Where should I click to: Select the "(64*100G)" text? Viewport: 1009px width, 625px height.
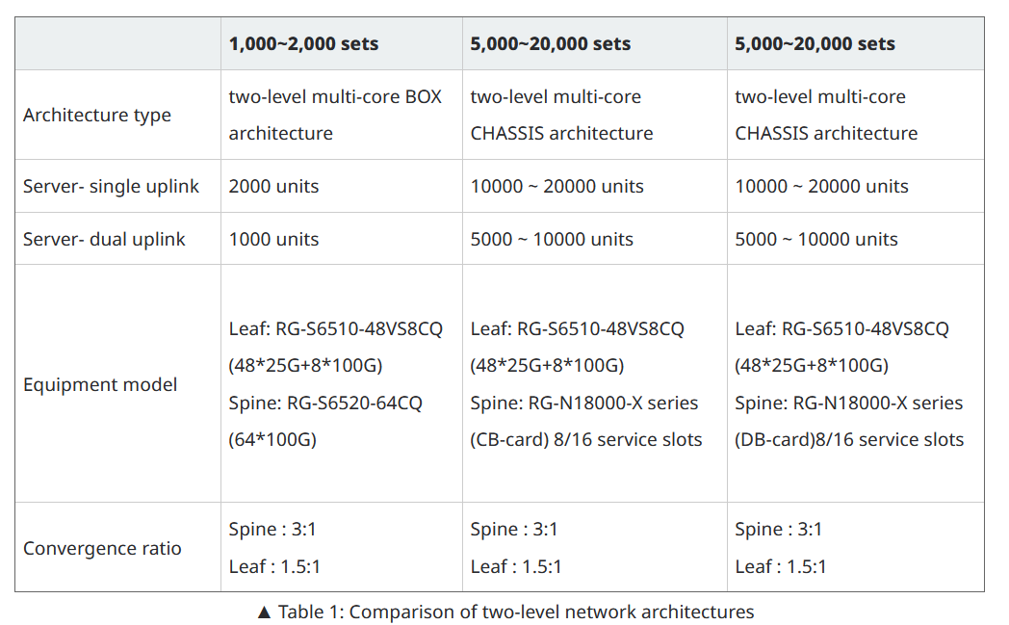(x=272, y=440)
